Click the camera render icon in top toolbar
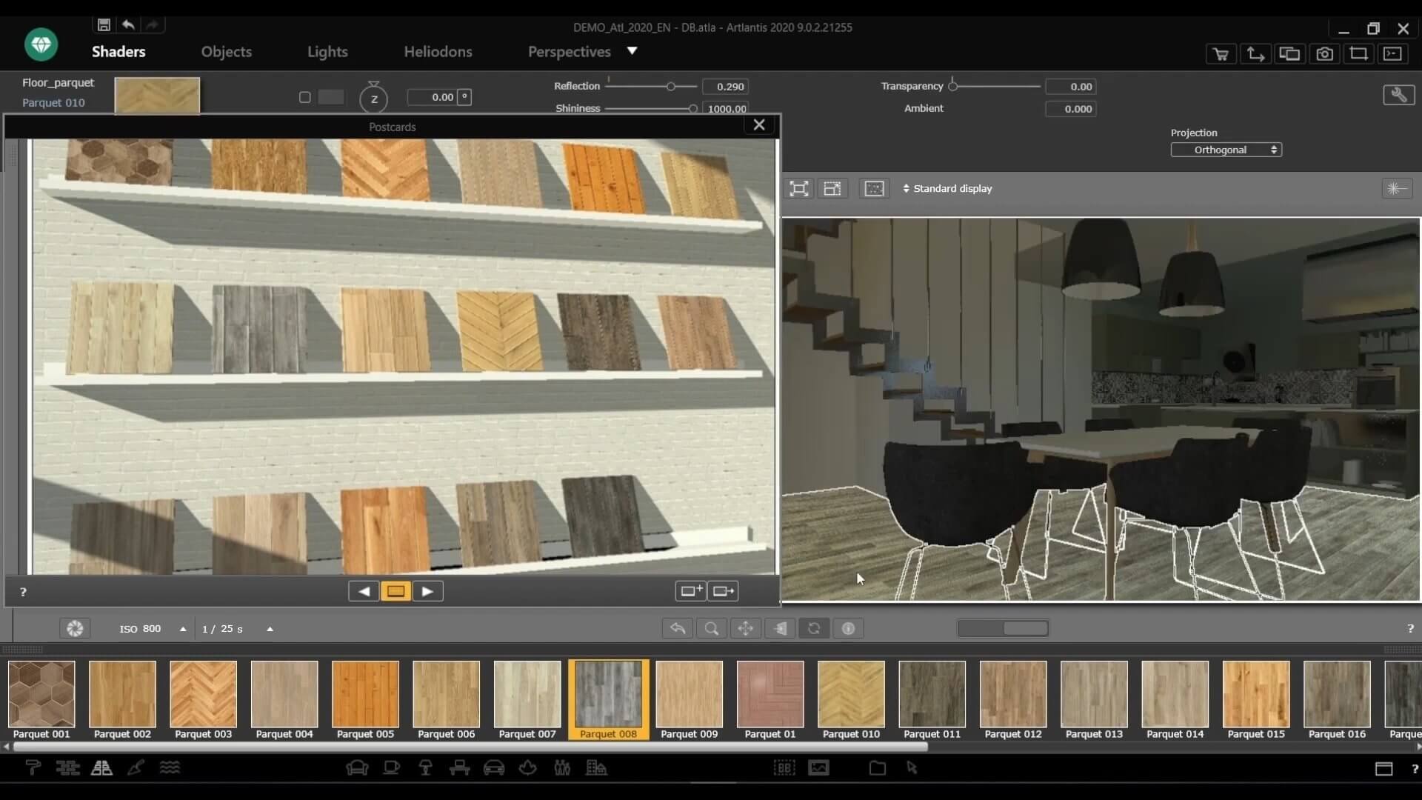The height and width of the screenshot is (800, 1422). (x=1324, y=54)
